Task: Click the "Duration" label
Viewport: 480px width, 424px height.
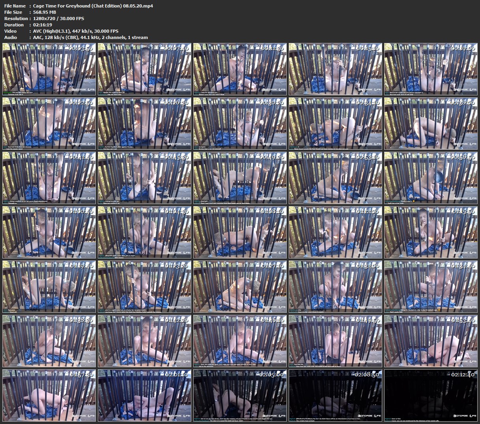Action: pos(14,25)
